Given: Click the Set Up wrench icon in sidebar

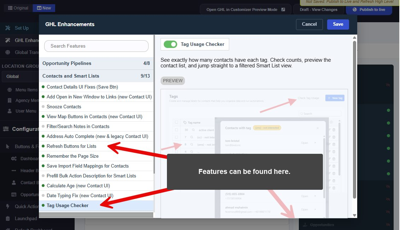Looking at the screenshot, I should tap(8, 28).
